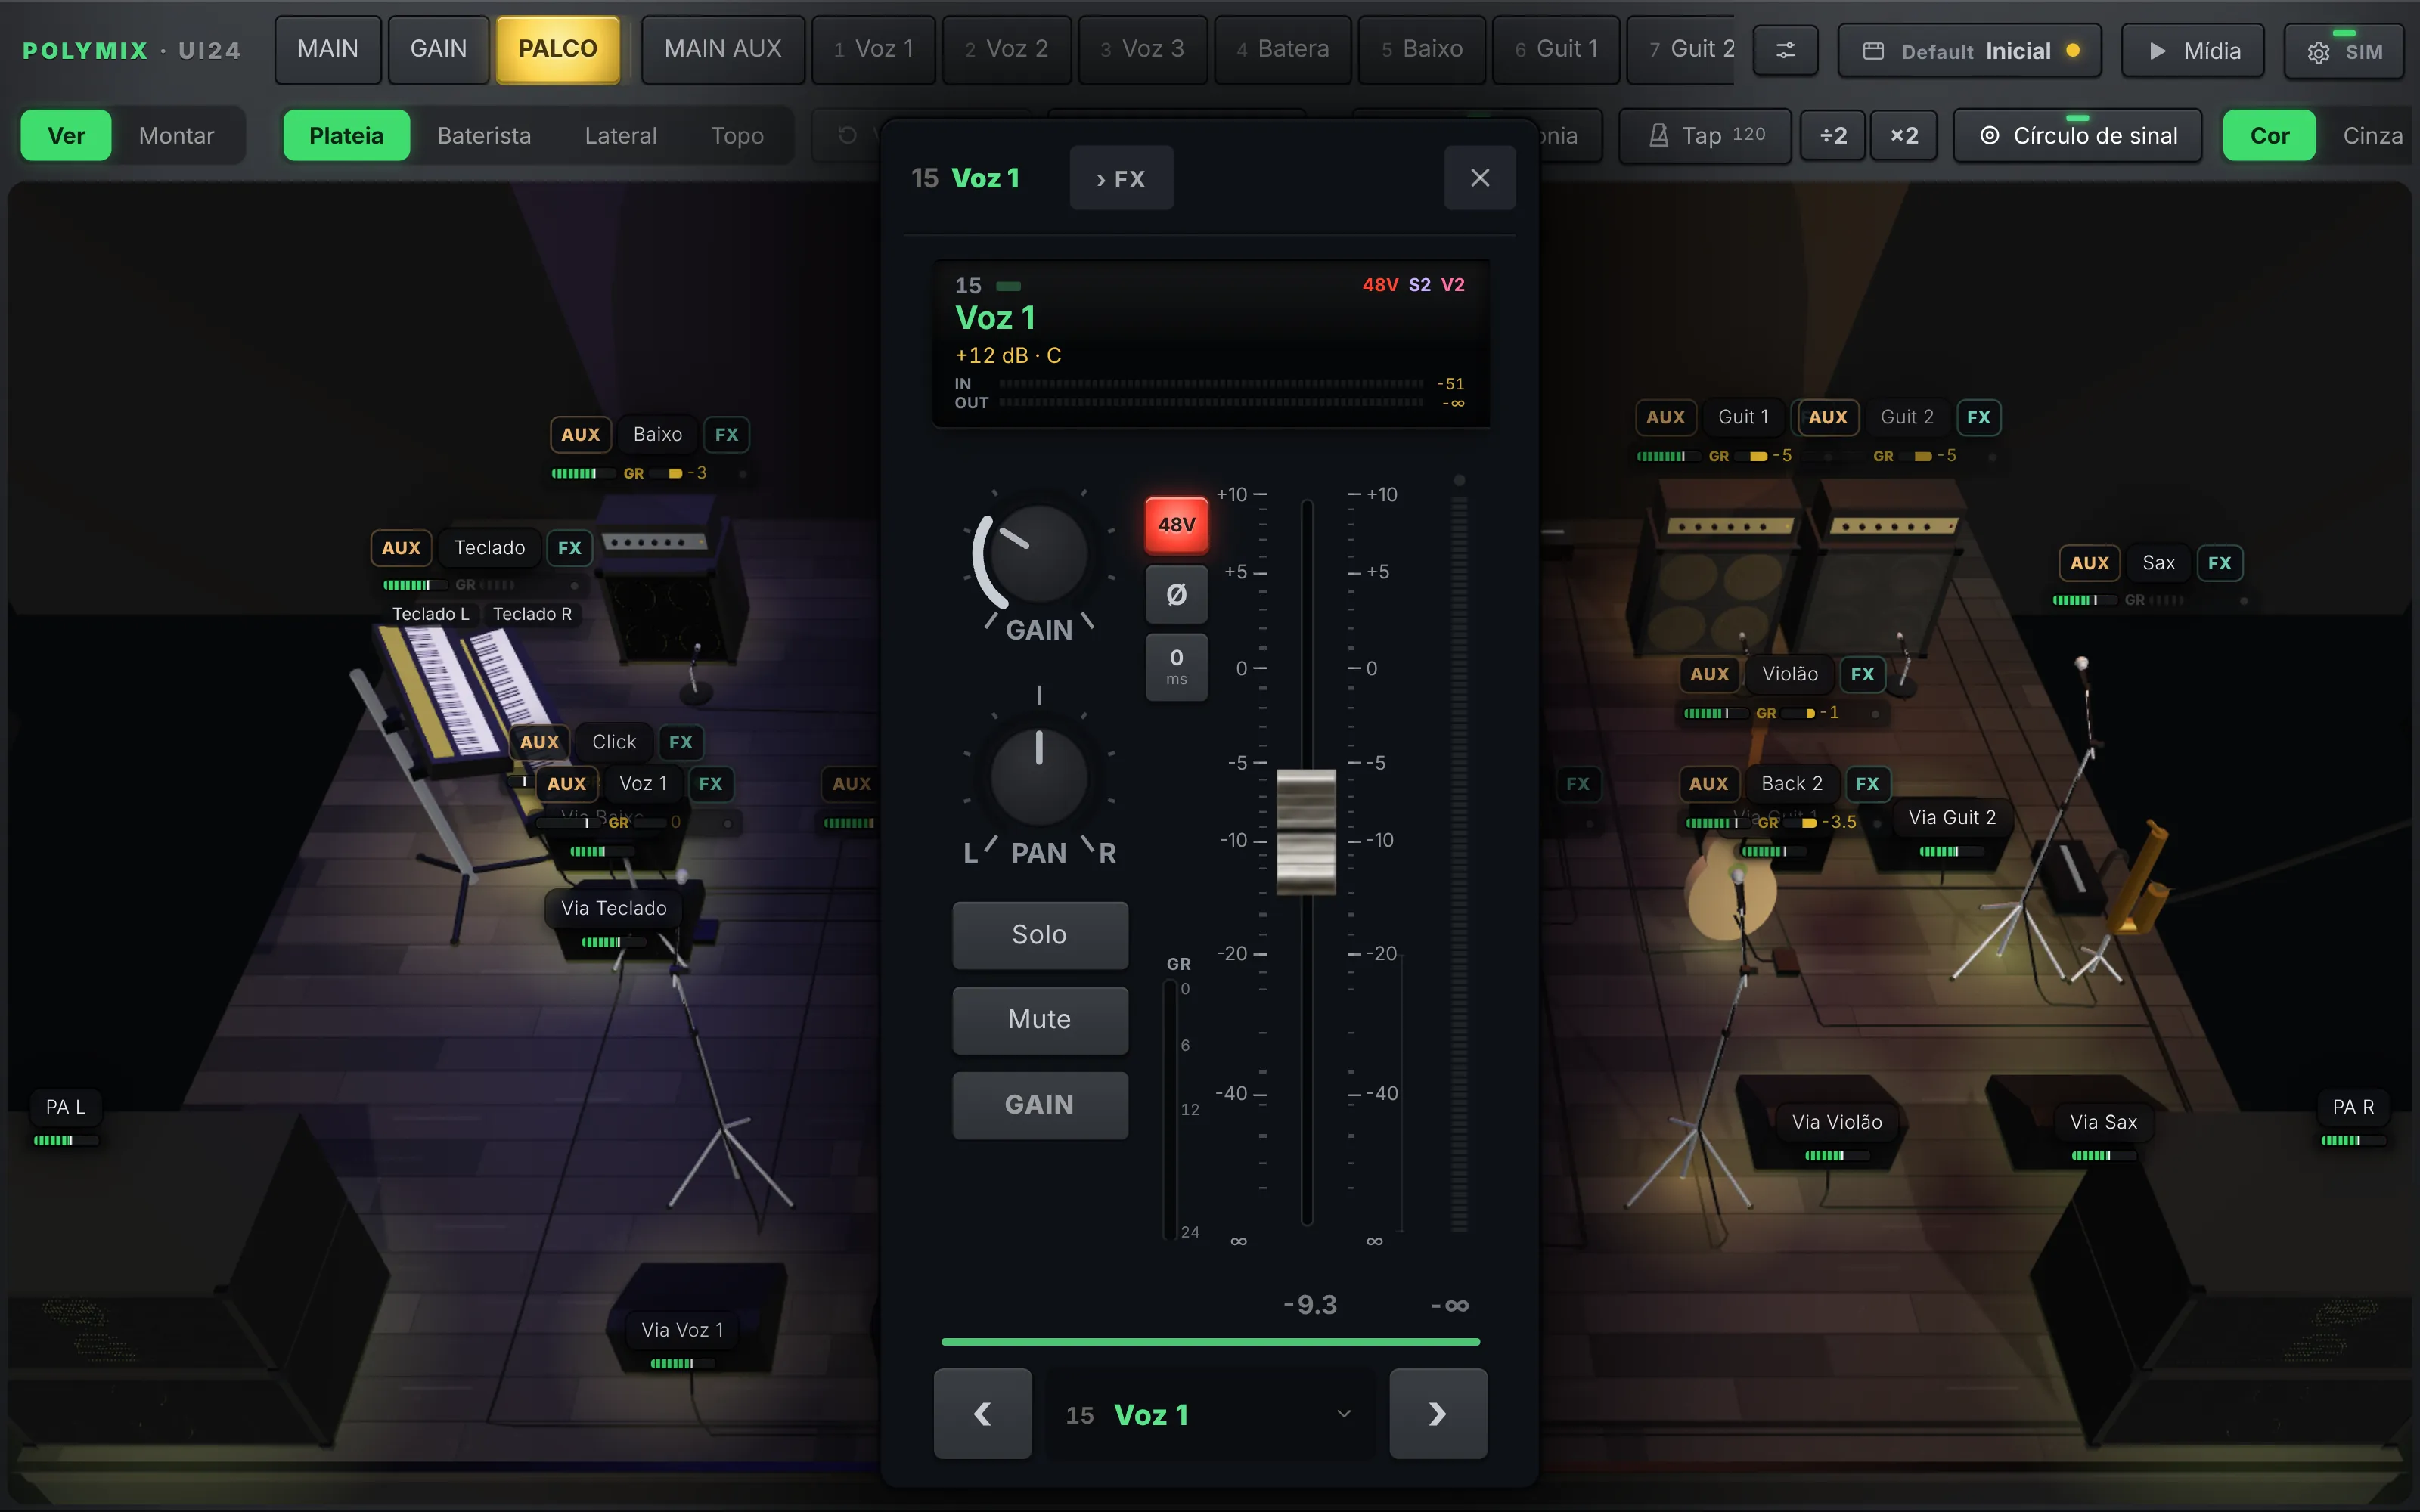
Task: Solo the Voz 1 channel
Action: coord(1040,934)
